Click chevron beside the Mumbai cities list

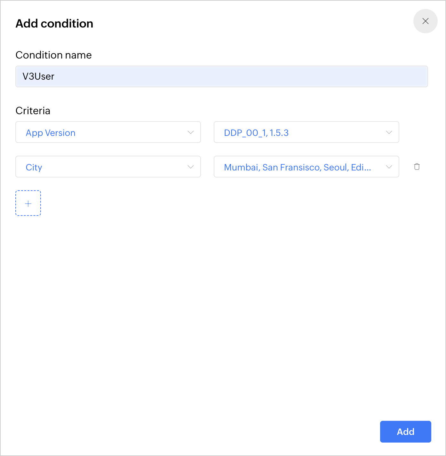click(389, 167)
